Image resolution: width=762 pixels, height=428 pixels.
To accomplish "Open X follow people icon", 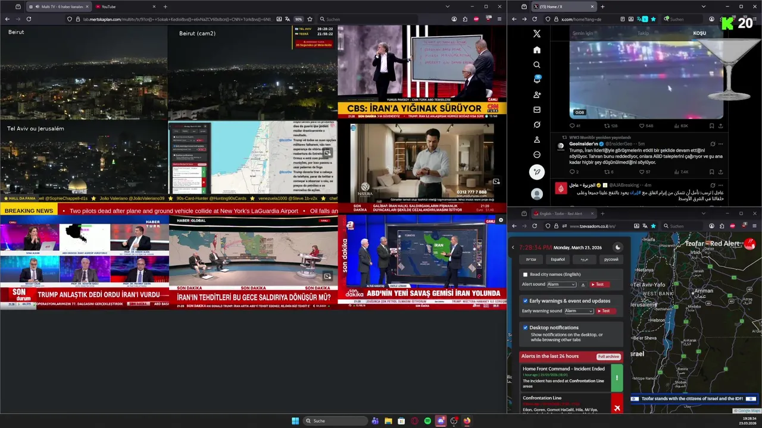I will (536, 95).
